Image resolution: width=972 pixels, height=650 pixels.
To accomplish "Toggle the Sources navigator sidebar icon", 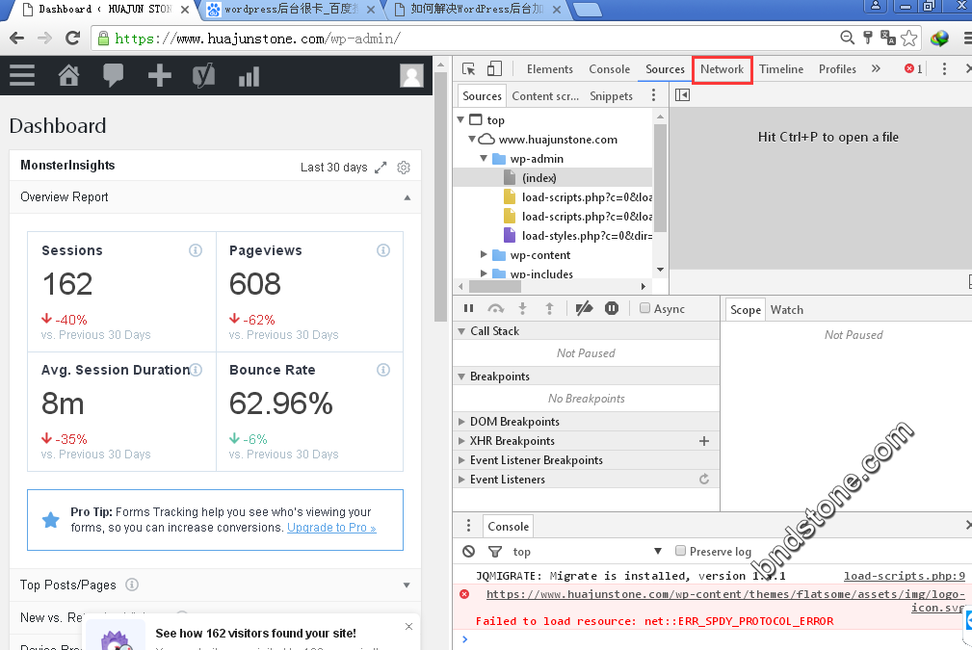I will click(x=682, y=94).
